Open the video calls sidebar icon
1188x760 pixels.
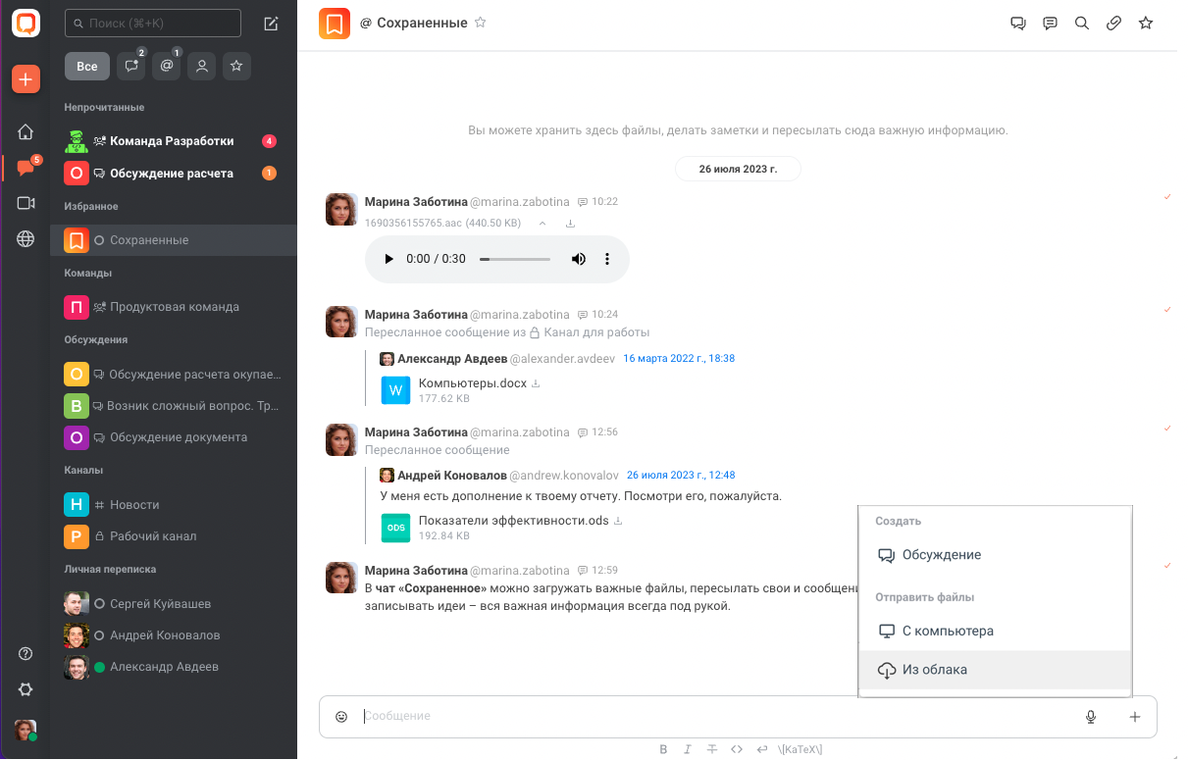(26, 203)
